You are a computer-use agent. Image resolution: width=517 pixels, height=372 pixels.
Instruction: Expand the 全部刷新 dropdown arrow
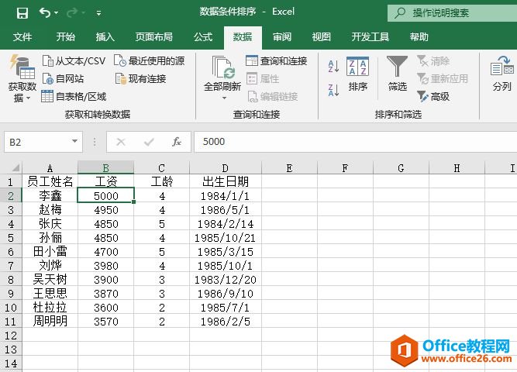(224, 98)
